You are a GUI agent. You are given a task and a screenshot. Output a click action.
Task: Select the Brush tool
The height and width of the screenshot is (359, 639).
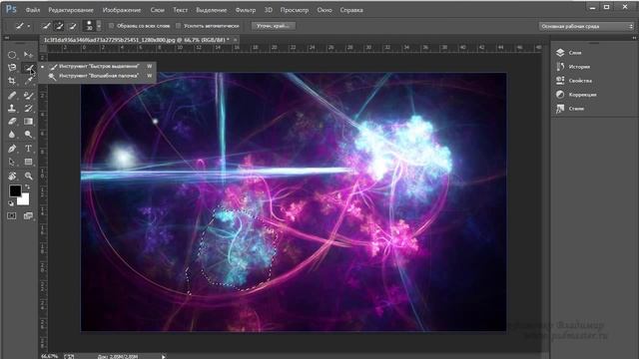coord(28,96)
